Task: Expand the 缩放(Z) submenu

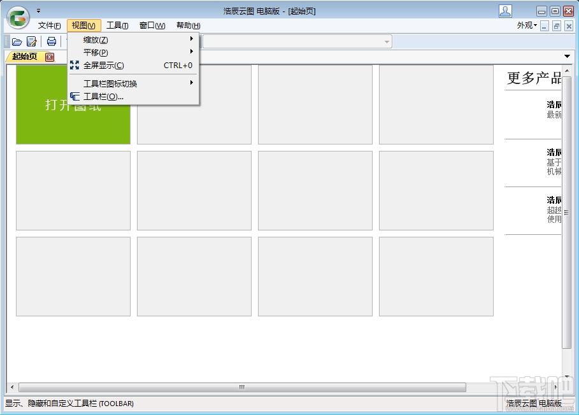Action: tap(133, 39)
